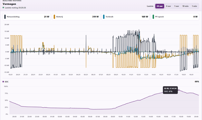Click the Laatste meting 20:20:26 text
This screenshot has height=120, width=202.
click(x=15, y=8)
